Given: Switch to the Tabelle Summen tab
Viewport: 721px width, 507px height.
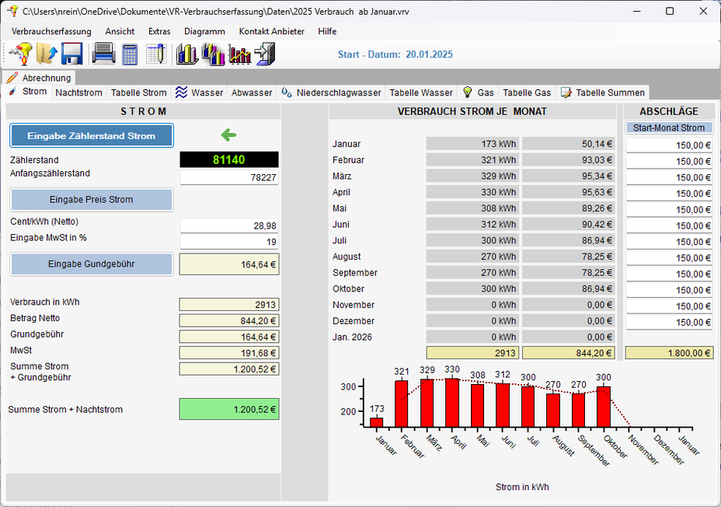Looking at the screenshot, I should [603, 93].
